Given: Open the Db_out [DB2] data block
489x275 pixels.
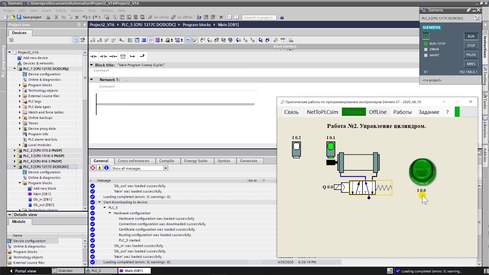Looking at the screenshot, I should pyautogui.click(x=43, y=205).
